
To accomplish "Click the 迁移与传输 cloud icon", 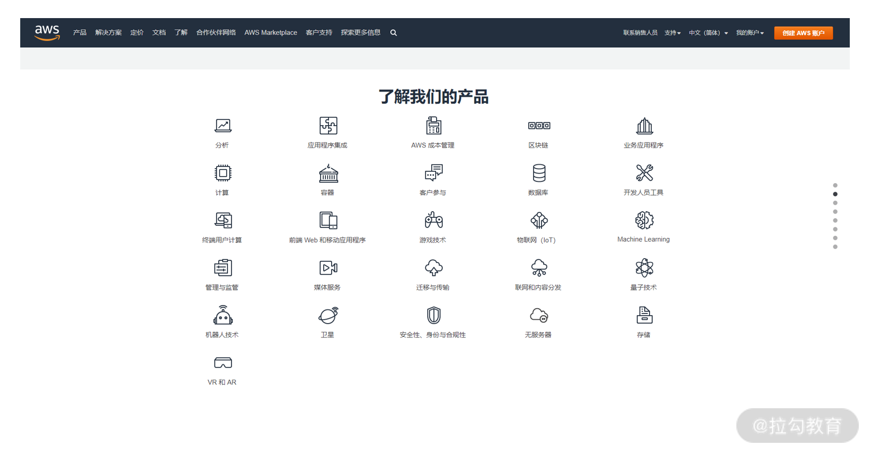I will (433, 268).
